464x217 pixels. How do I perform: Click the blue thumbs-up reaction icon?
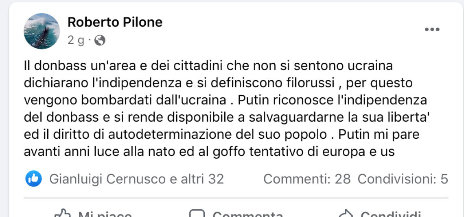pos(33,178)
